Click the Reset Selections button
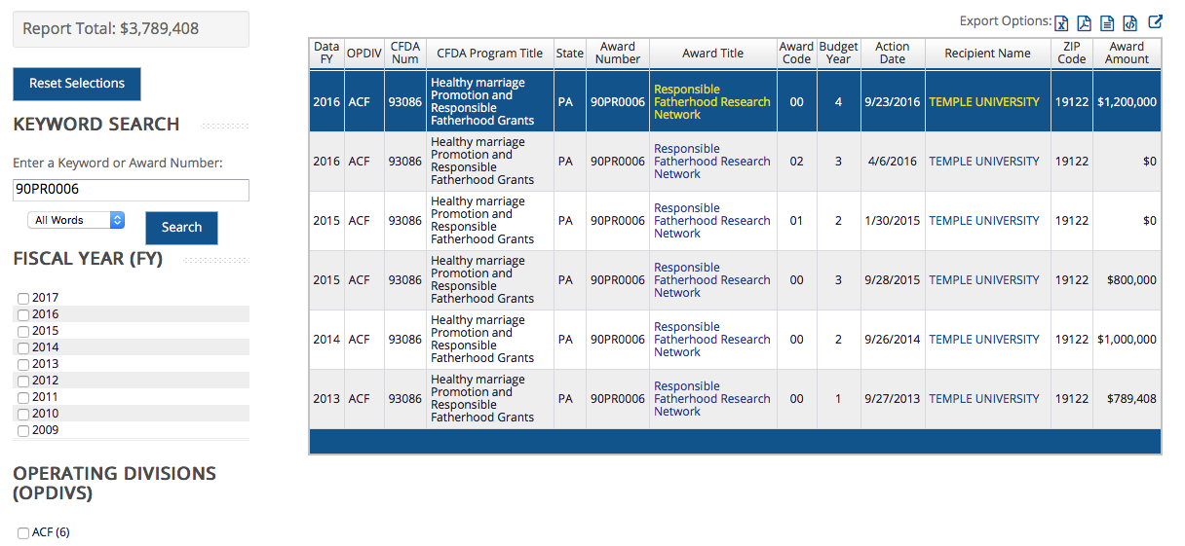This screenshot has height=546, width=1185. click(77, 84)
